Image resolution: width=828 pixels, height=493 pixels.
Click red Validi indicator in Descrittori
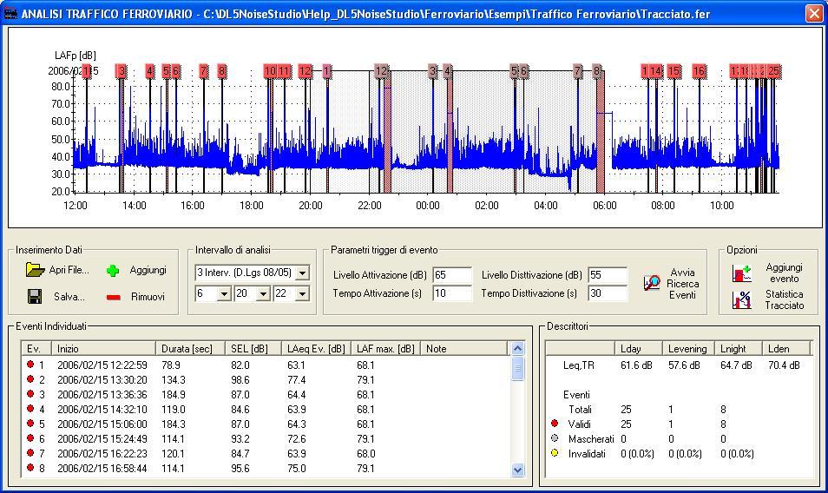[555, 424]
